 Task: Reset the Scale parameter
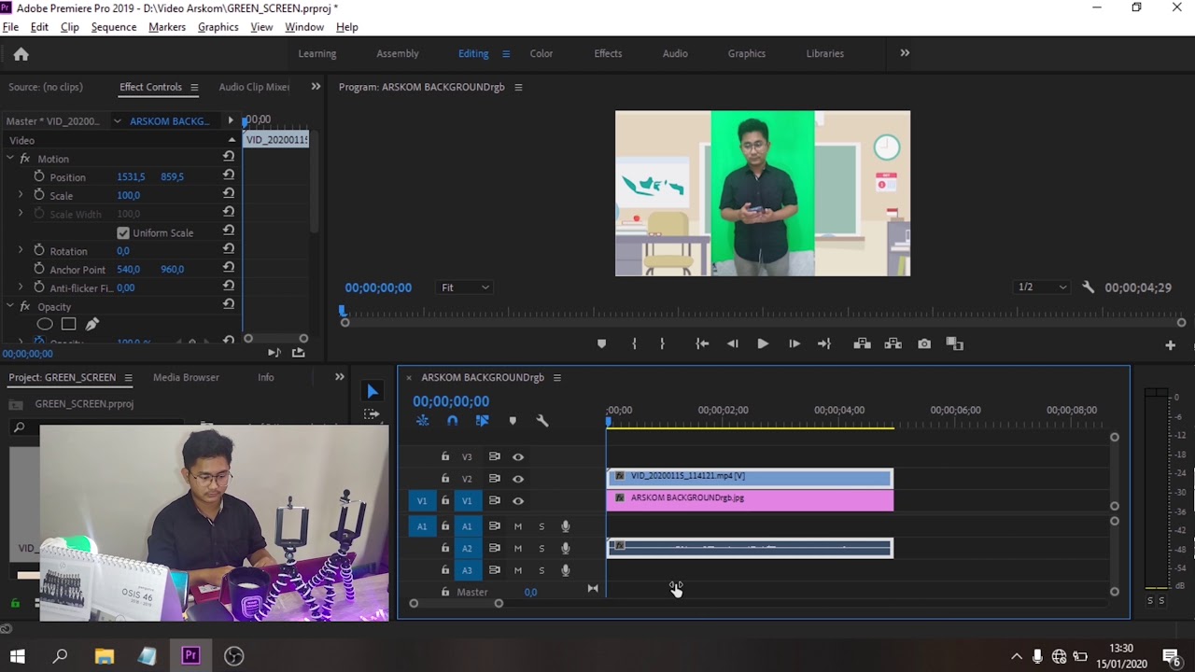pyautogui.click(x=229, y=195)
